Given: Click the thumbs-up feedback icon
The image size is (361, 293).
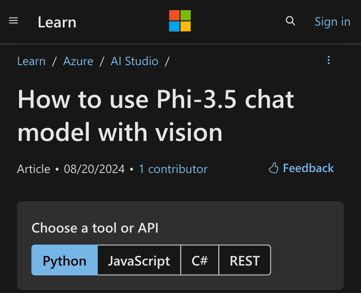Looking at the screenshot, I should click(274, 168).
